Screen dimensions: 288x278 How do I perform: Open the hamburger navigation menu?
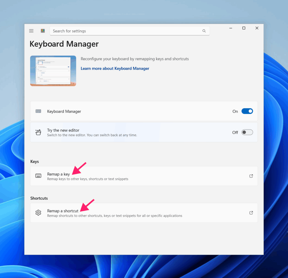31,31
